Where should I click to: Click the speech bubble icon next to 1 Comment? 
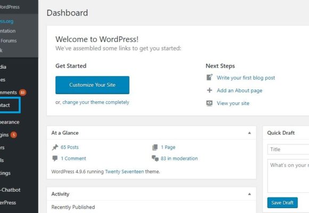coord(55,158)
